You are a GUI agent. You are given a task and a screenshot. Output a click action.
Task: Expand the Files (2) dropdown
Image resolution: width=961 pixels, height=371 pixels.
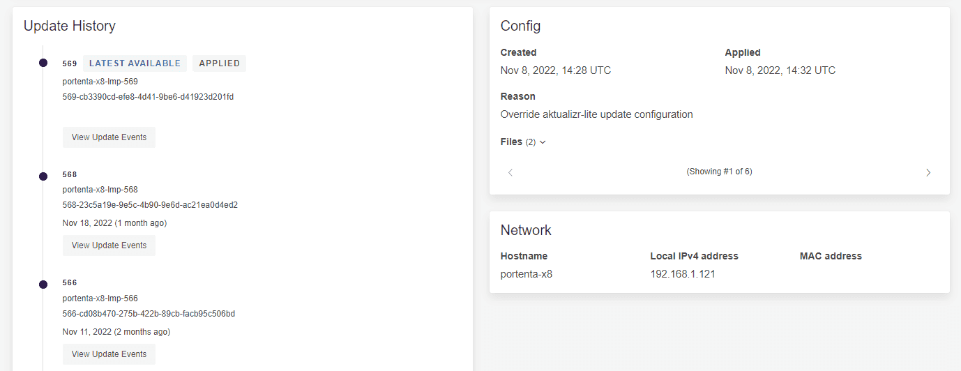[523, 142]
